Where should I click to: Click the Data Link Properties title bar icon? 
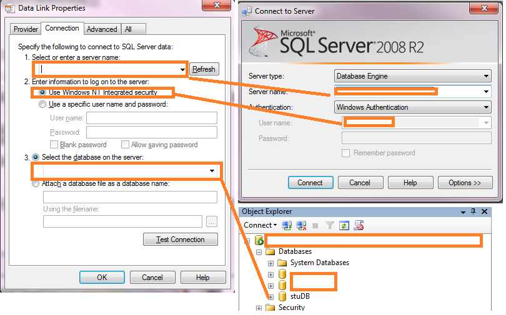(x=9, y=8)
